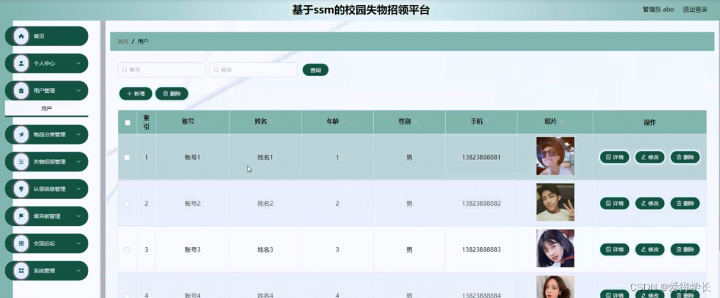720x298 pixels.
Task: Click 删除 for 账号3 row
Action: pyautogui.click(x=685, y=250)
